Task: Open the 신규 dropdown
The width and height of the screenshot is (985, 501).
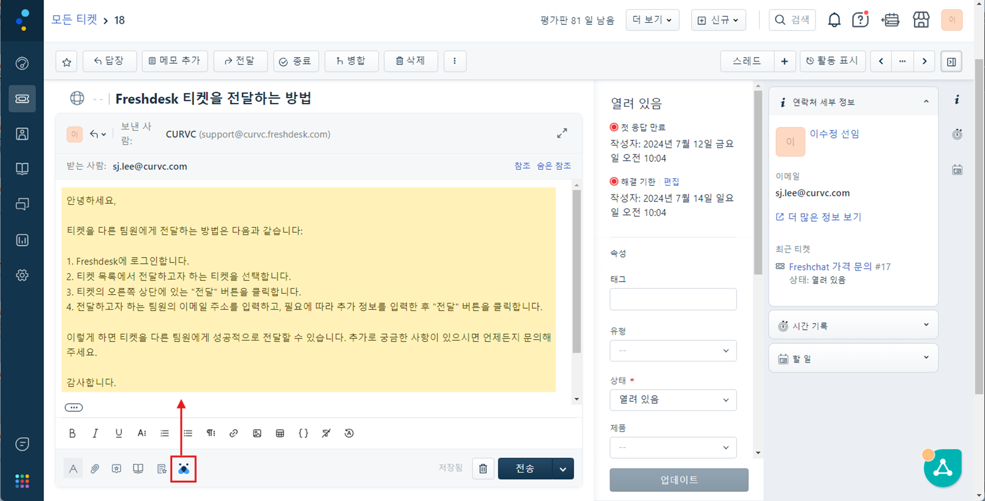Action: (x=718, y=20)
